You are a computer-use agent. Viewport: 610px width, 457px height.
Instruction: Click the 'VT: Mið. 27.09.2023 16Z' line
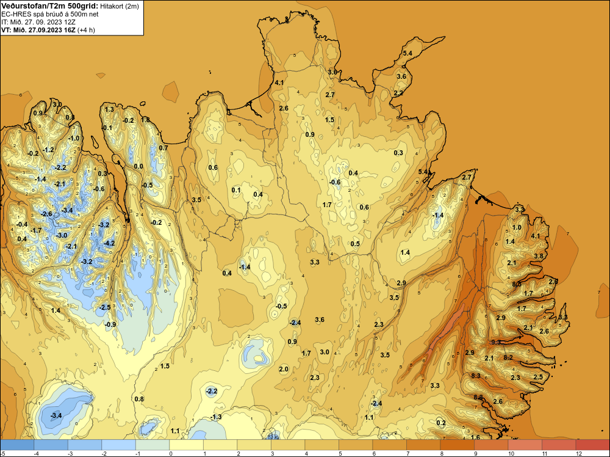pyautogui.click(x=38, y=30)
